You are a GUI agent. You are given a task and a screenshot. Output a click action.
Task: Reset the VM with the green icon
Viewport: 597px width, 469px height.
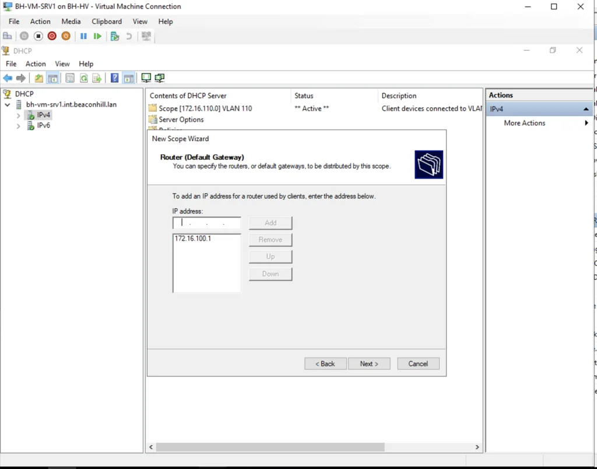click(x=97, y=36)
